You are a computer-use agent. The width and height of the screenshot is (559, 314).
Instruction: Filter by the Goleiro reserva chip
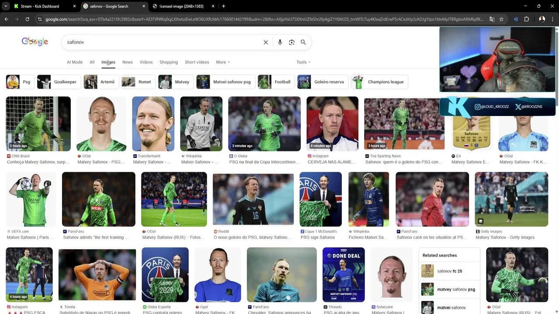click(x=323, y=82)
